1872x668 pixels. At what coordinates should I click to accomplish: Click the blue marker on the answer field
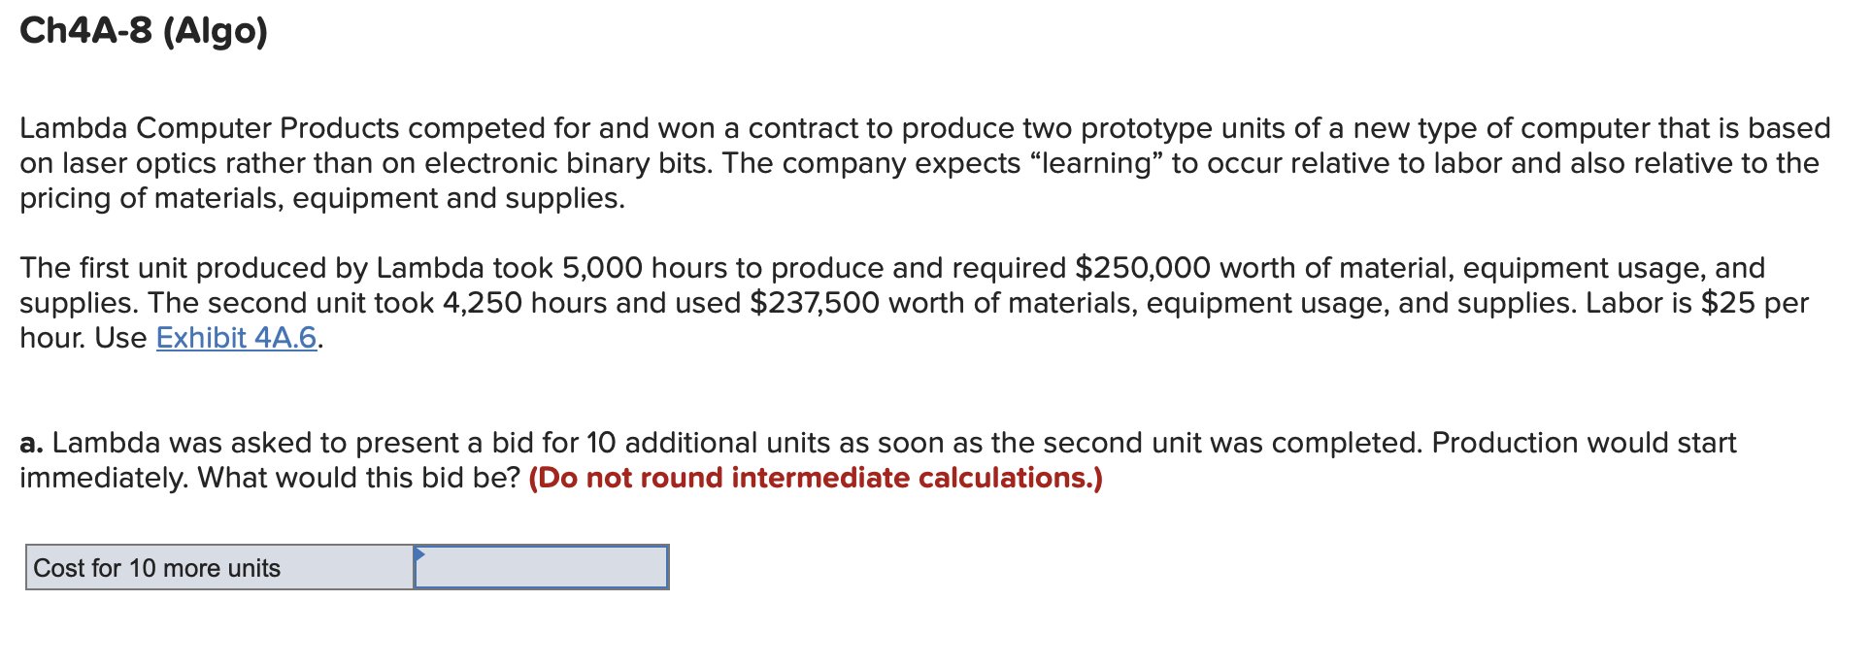pos(419,553)
